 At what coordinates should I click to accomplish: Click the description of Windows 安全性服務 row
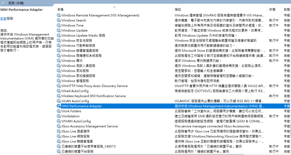tap(215, 40)
